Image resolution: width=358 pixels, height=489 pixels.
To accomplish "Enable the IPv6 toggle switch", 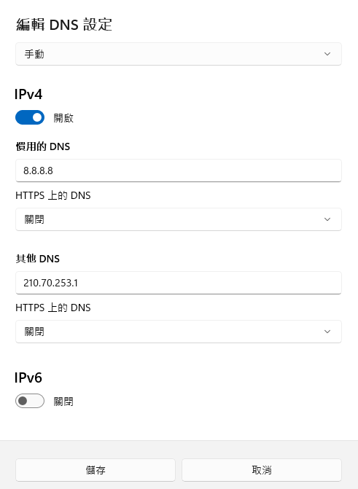I will [x=30, y=401].
